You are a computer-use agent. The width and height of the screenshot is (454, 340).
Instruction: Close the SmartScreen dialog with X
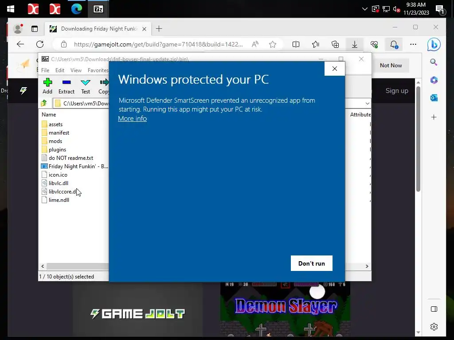tap(334, 69)
